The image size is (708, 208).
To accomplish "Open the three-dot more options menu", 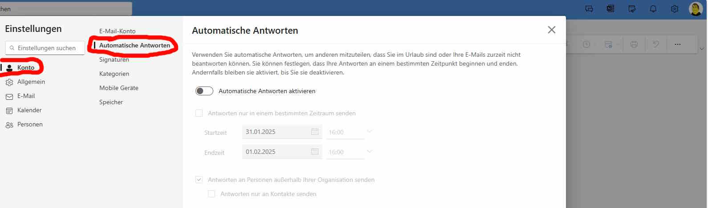I will (677, 44).
